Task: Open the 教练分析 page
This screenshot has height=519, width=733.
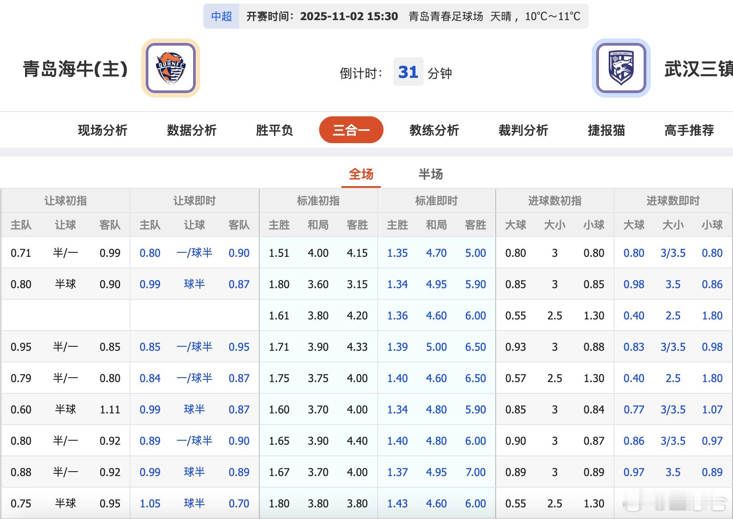Action: [434, 130]
